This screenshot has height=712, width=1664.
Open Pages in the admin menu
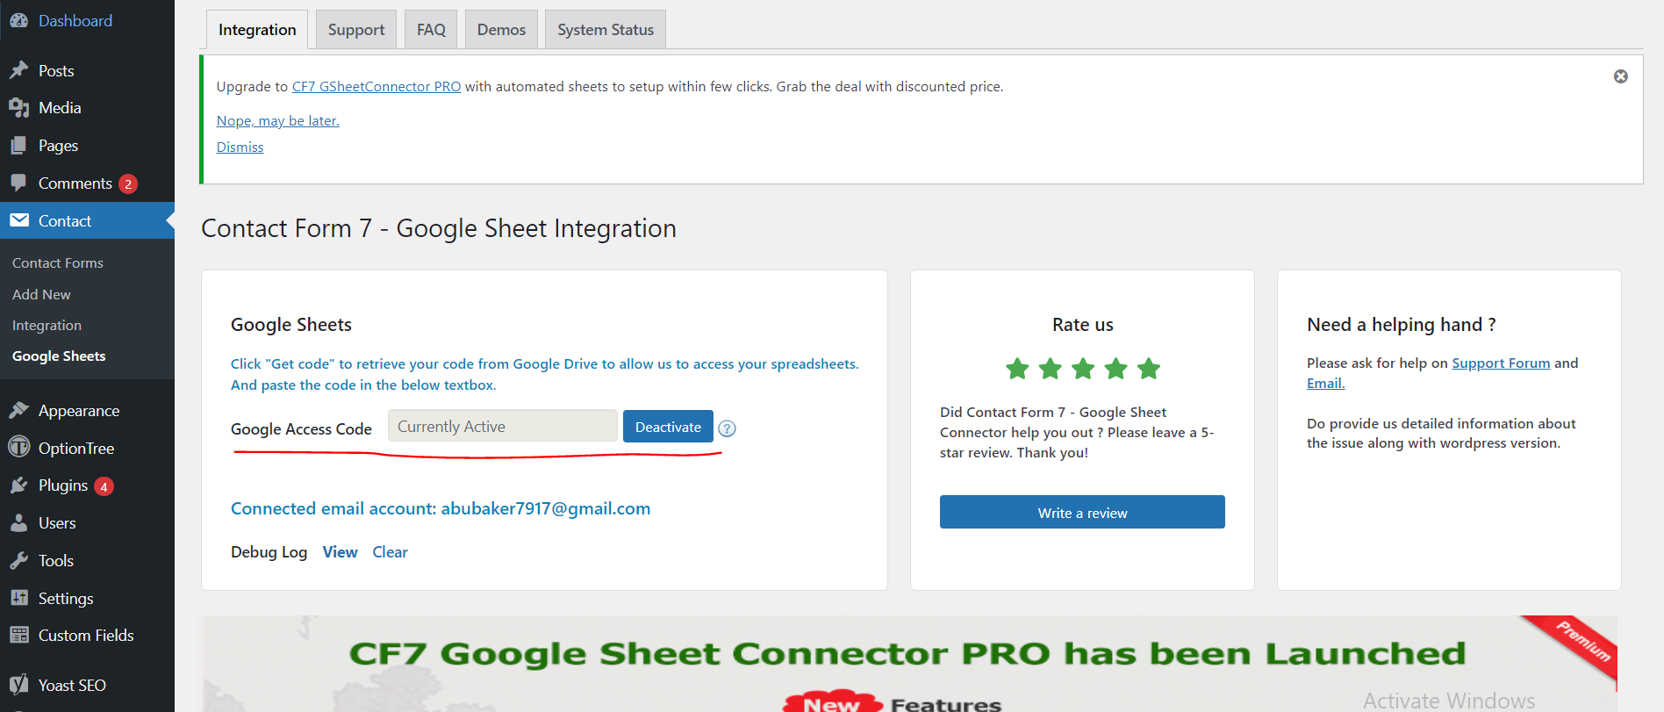coord(58,146)
